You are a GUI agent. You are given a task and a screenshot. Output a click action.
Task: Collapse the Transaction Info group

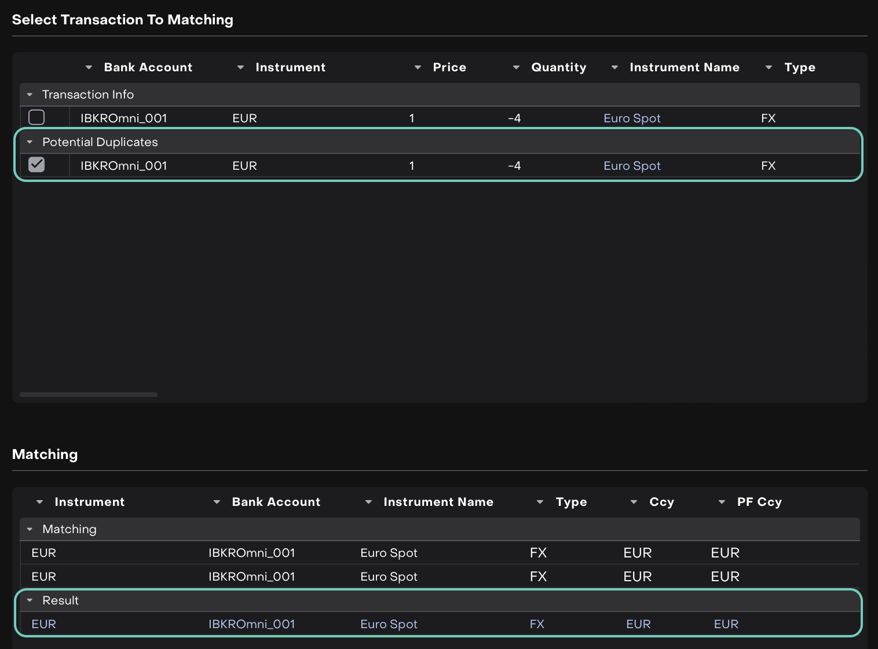pos(30,94)
